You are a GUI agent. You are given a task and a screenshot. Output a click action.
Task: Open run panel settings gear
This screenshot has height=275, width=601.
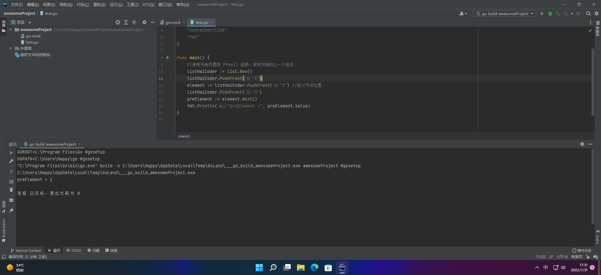coord(582,144)
